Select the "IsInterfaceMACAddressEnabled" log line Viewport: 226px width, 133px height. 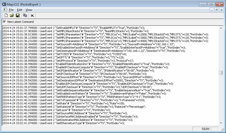70,117
